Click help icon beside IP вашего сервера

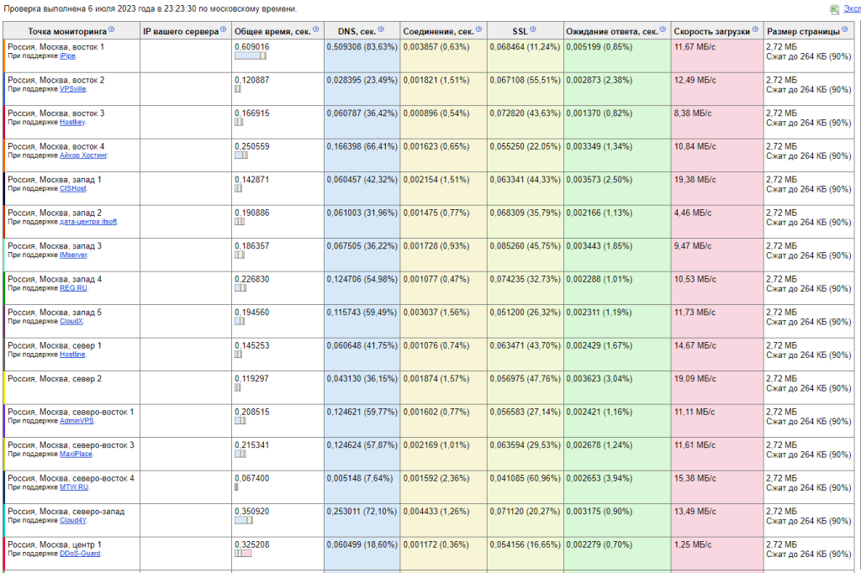[223, 29]
